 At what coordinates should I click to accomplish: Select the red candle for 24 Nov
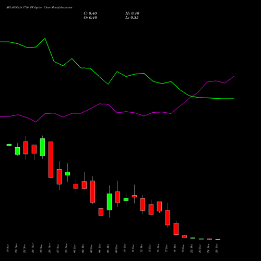coord(34,149)
